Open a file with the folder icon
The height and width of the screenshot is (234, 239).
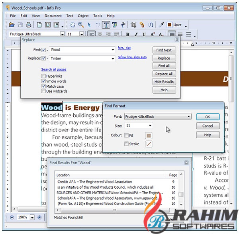(x=12, y=25)
